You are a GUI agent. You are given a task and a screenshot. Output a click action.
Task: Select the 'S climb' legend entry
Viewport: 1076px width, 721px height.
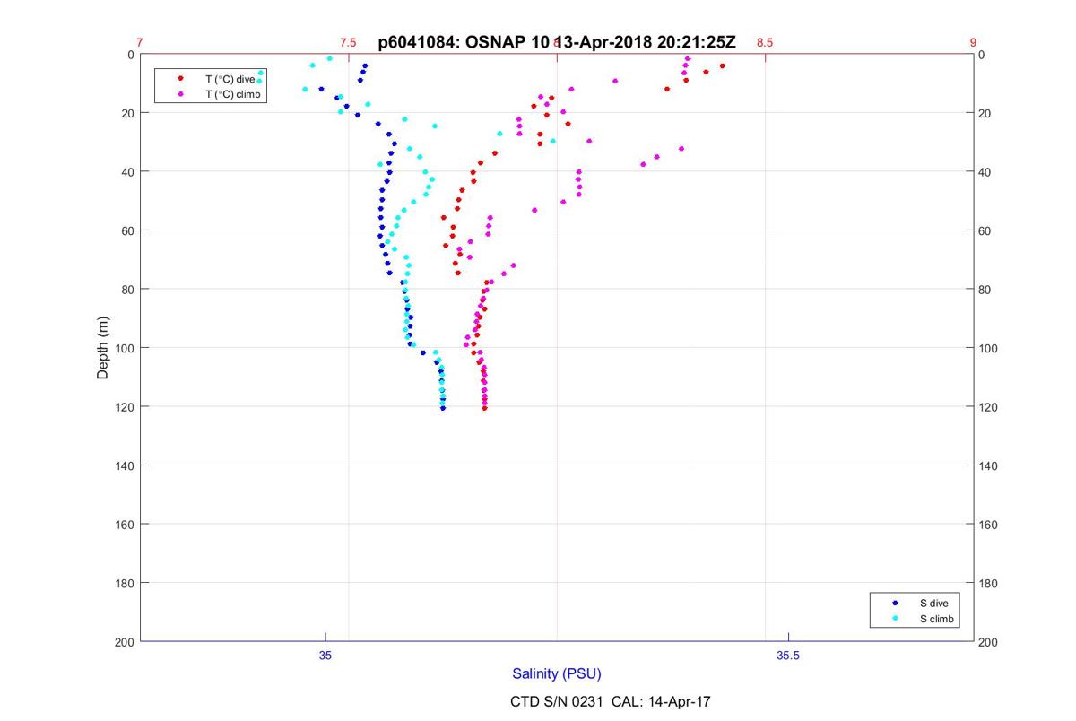pos(936,619)
